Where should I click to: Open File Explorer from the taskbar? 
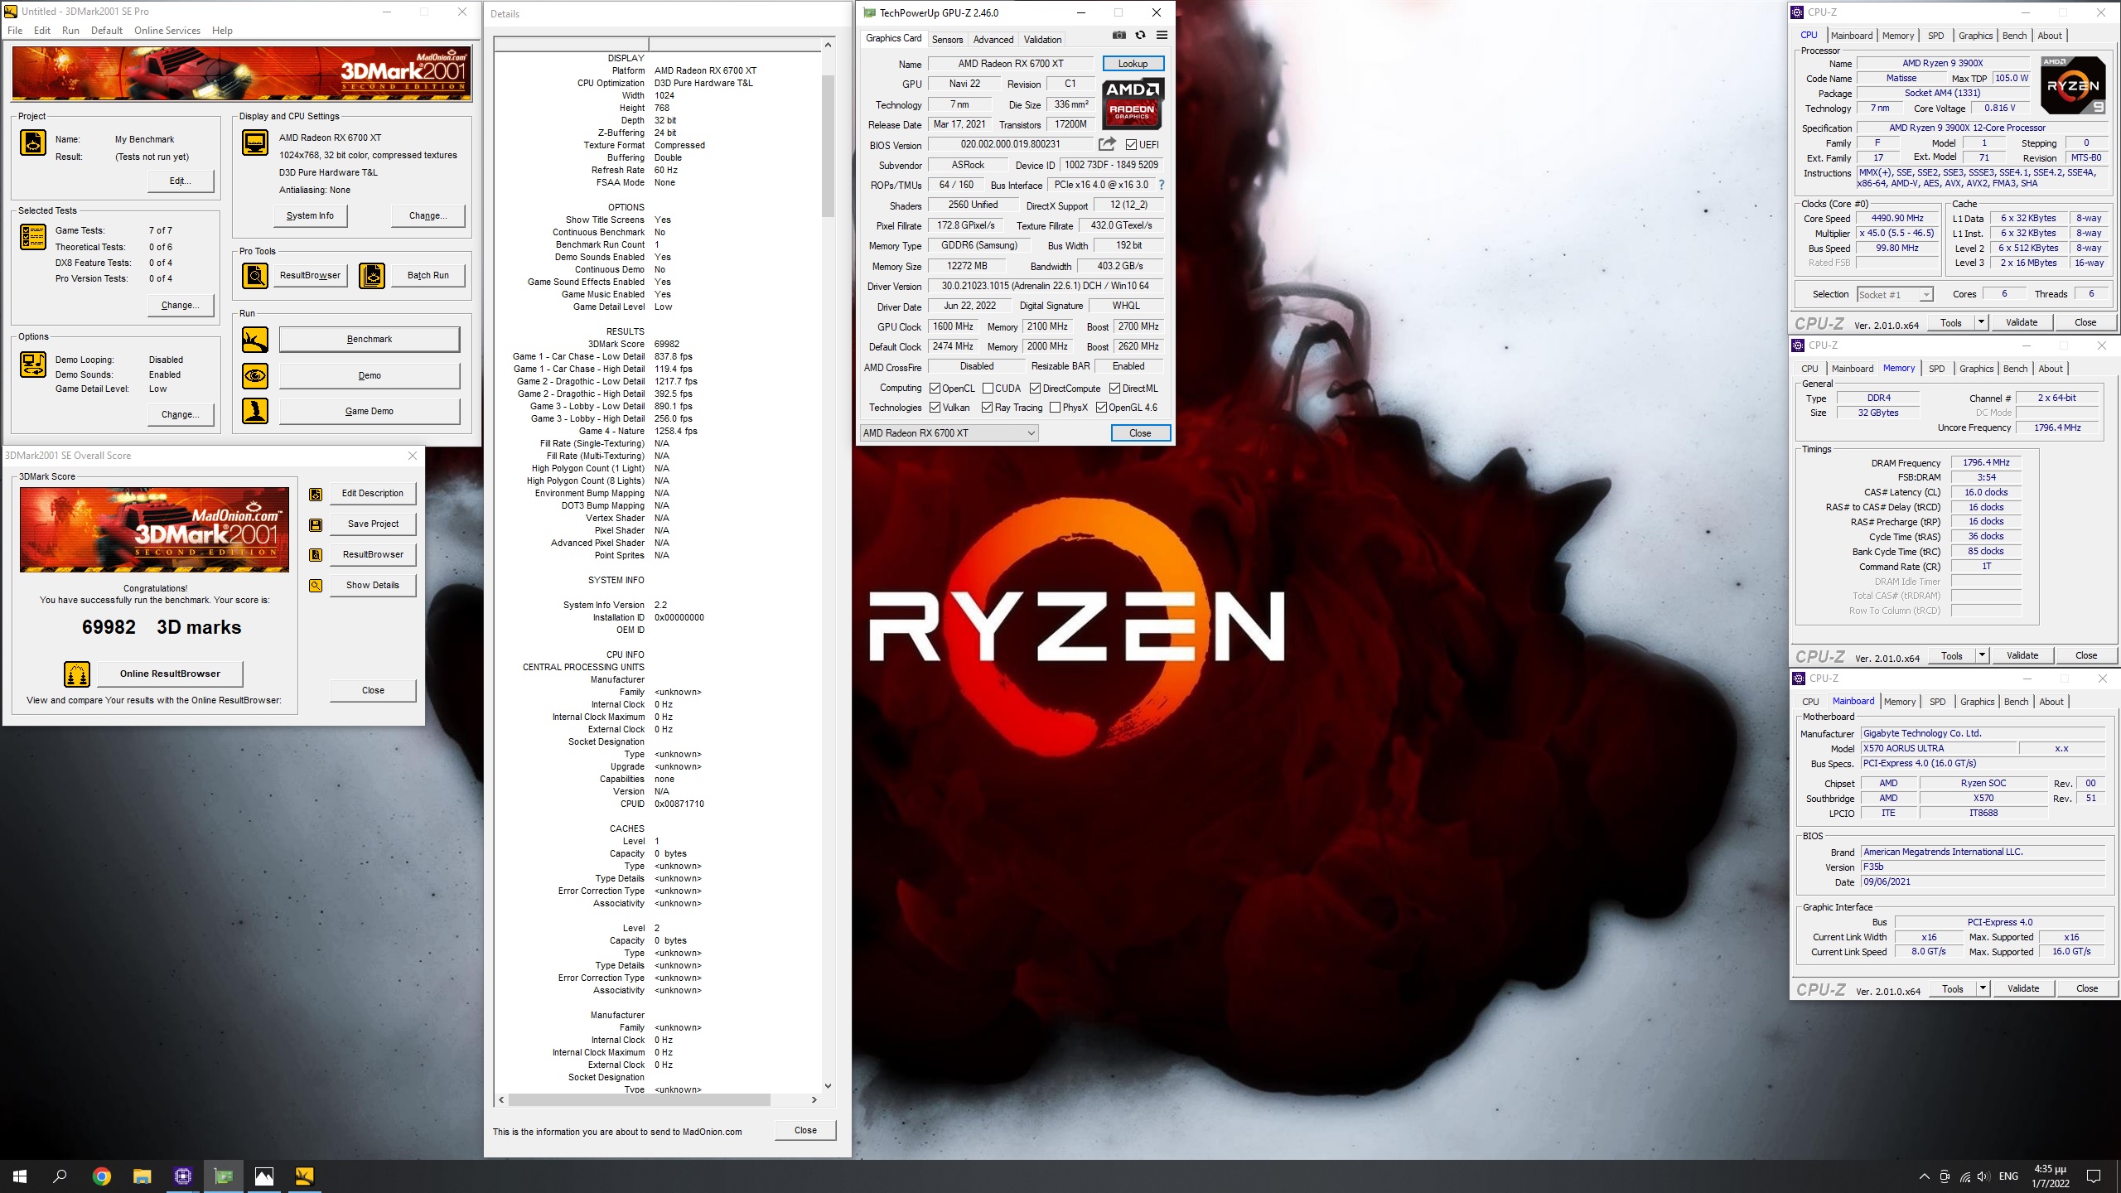(143, 1176)
